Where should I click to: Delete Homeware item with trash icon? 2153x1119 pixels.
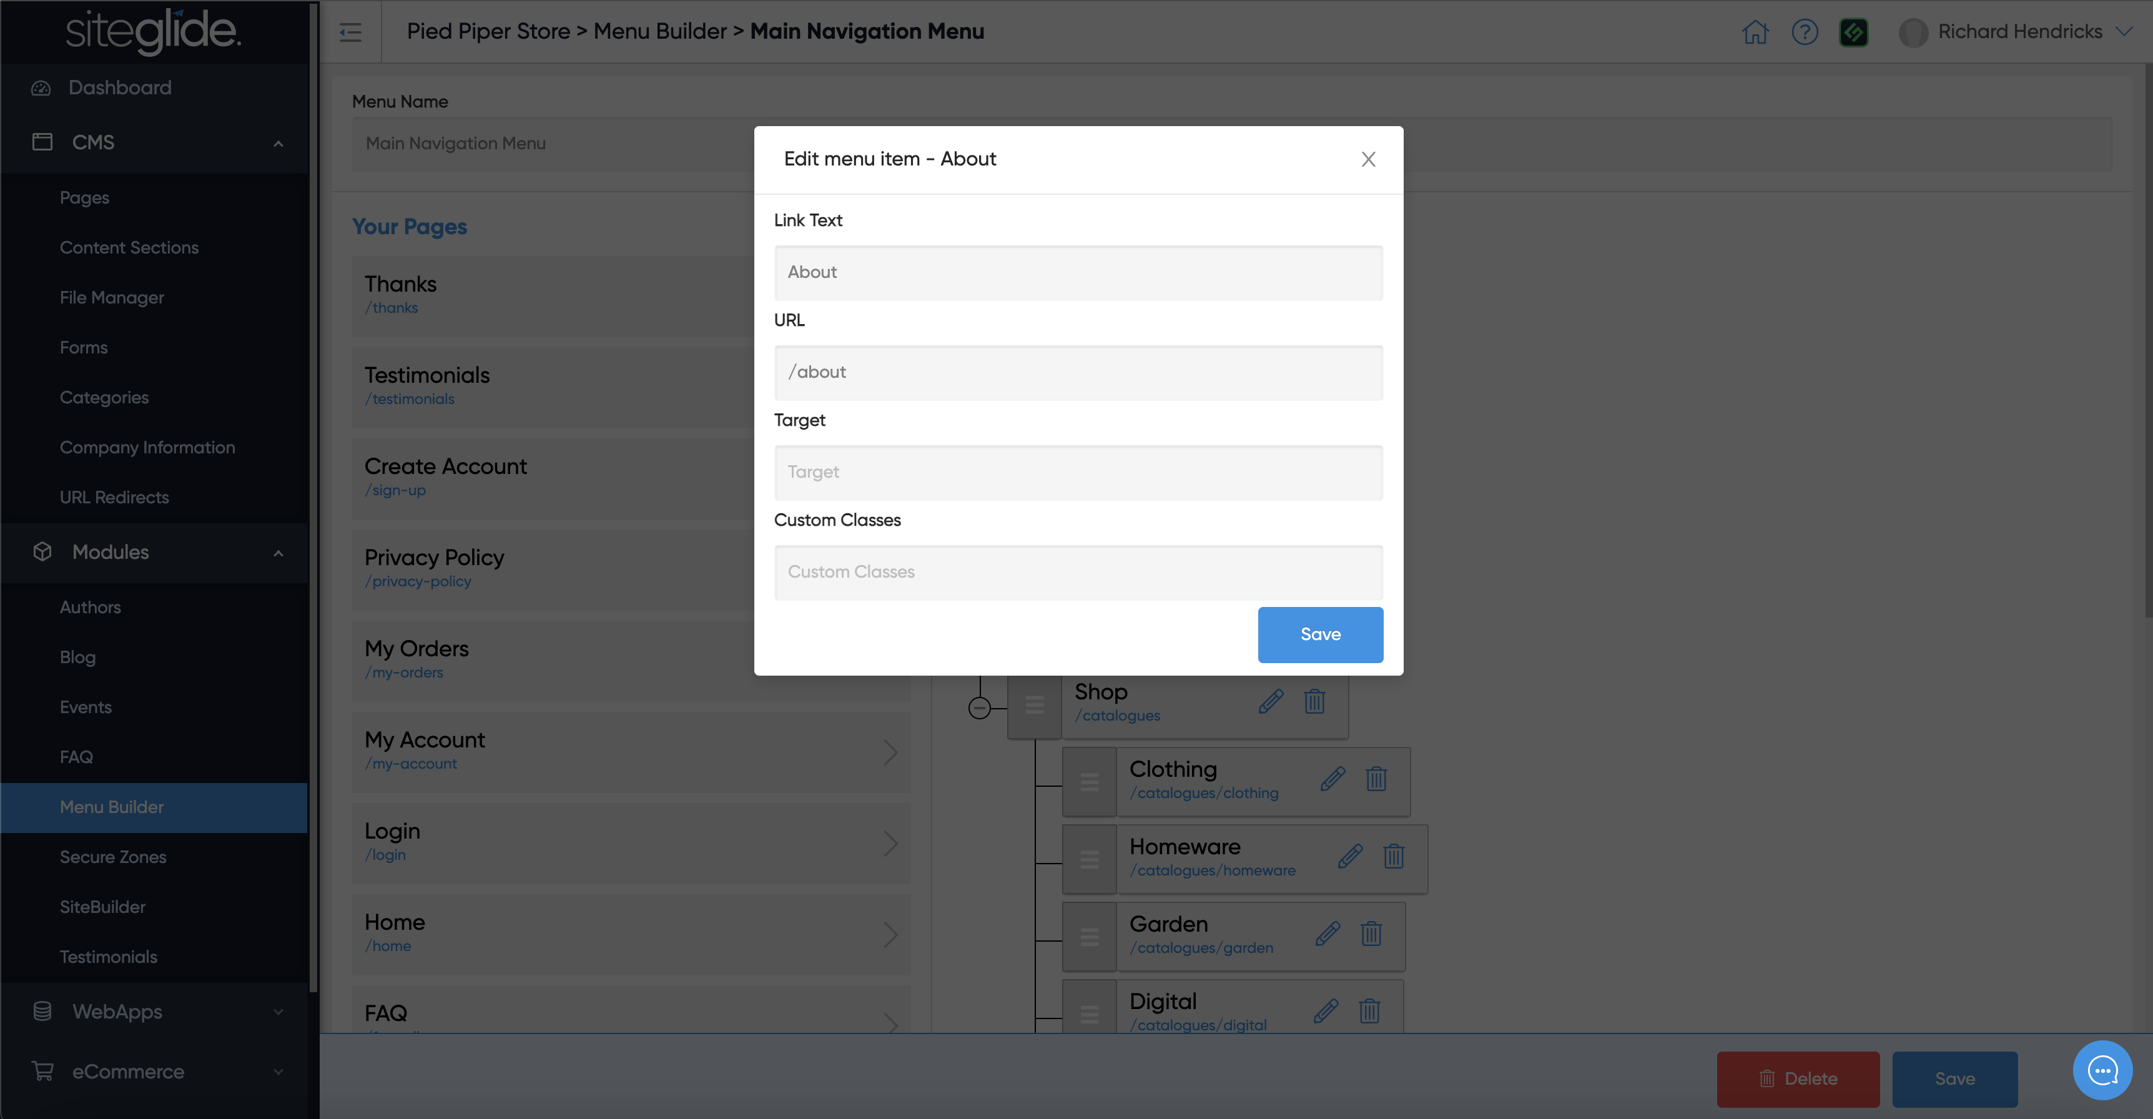coord(1393,855)
